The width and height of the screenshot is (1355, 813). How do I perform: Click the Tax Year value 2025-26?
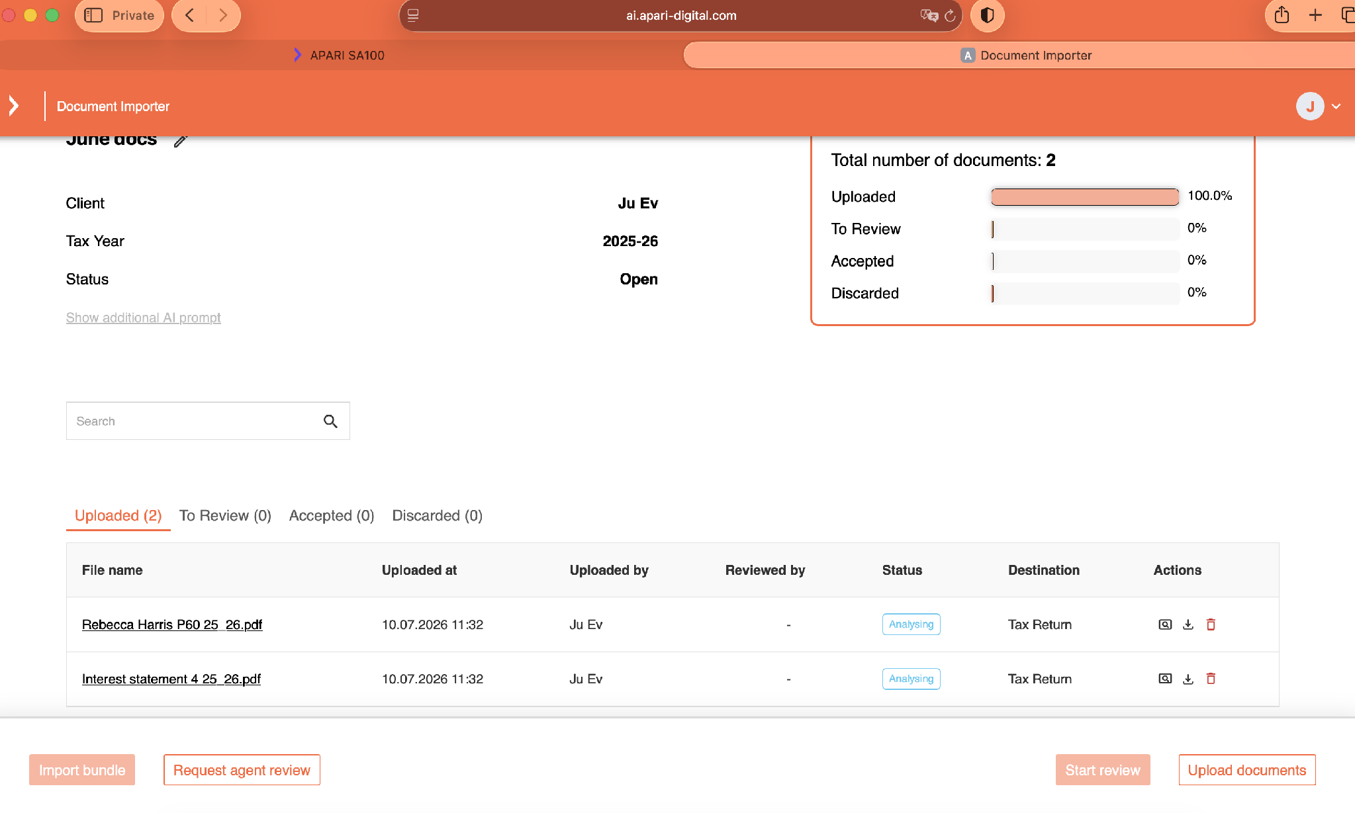[630, 241]
